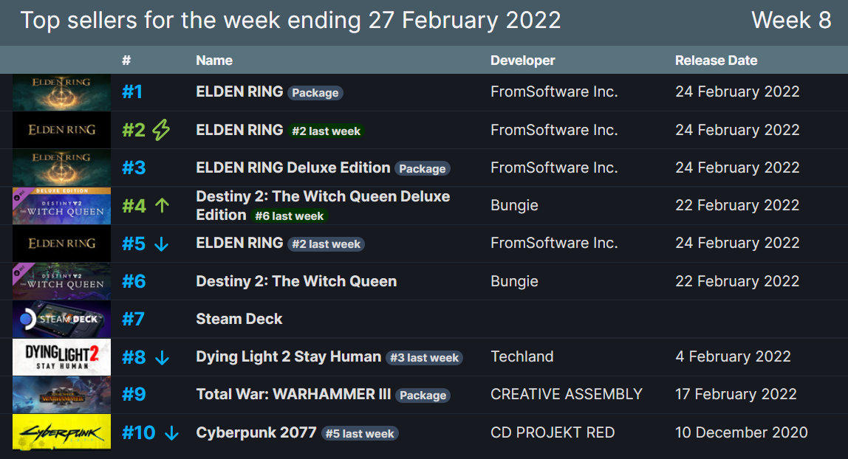Click the CD PROJEKT RED developer name
Viewport: 848px width, 459px height.
(553, 432)
